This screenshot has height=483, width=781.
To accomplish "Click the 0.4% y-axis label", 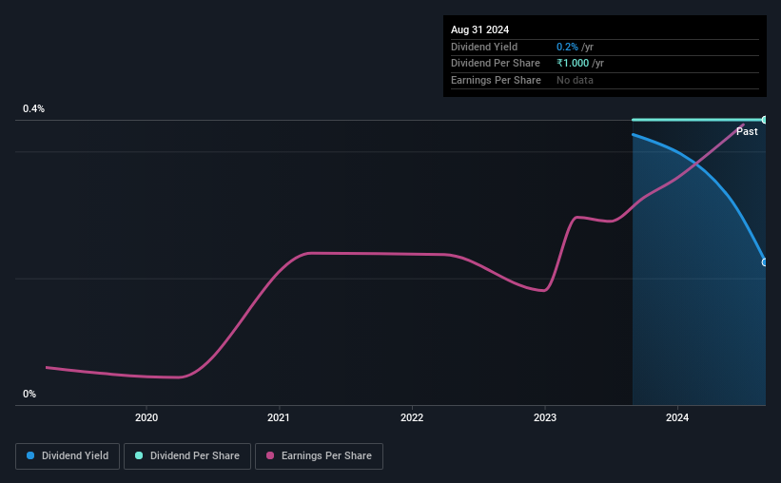I will click(x=34, y=108).
